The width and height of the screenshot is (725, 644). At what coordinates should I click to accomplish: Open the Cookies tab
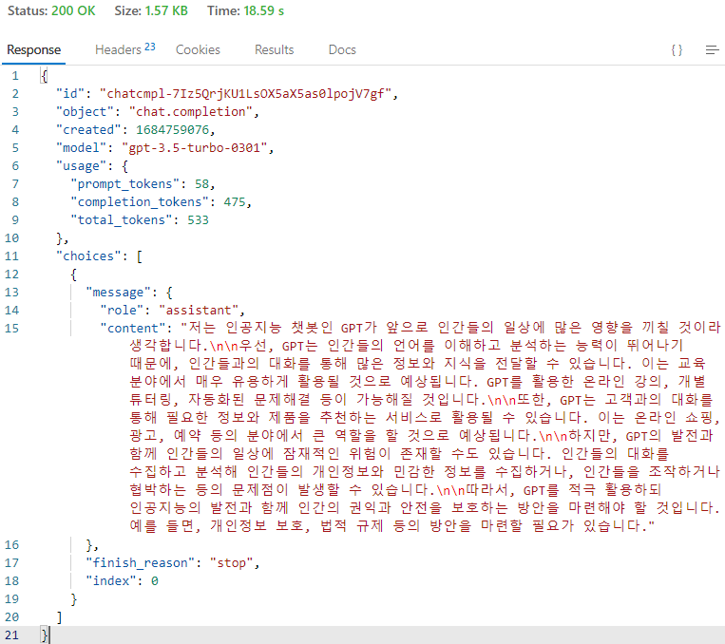[198, 50]
